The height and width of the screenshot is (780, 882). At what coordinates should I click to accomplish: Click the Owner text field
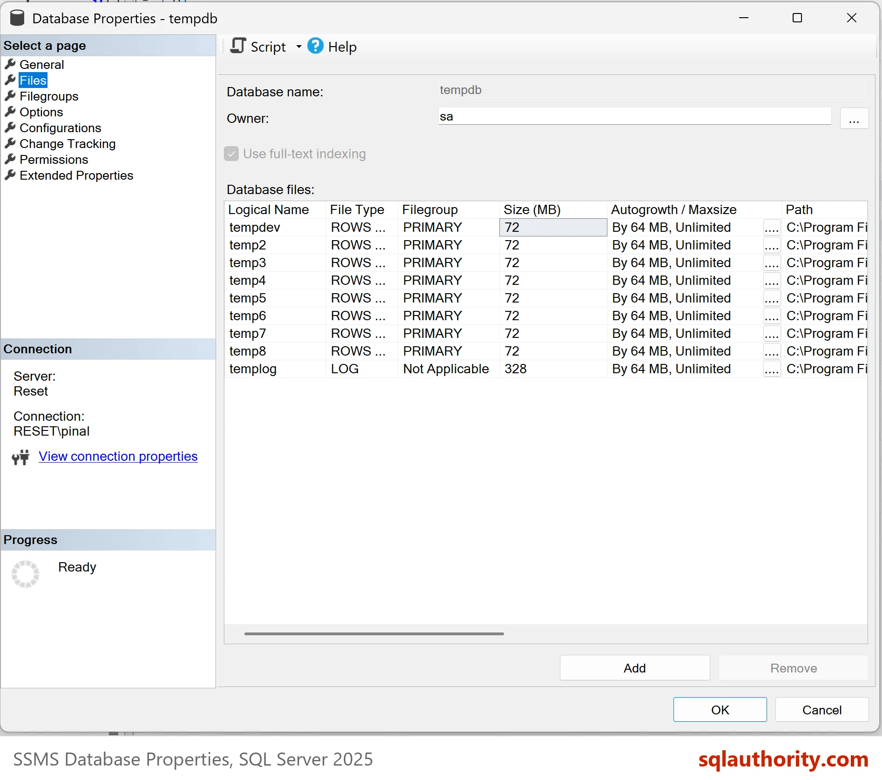pos(634,116)
